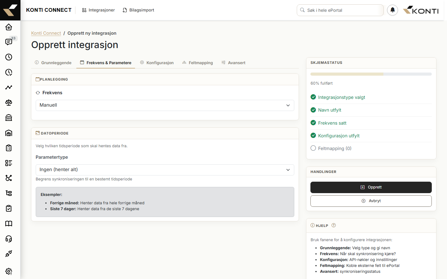The height and width of the screenshot is (279, 447).
Task: Open the balance scale icon
Action: pos(9,103)
